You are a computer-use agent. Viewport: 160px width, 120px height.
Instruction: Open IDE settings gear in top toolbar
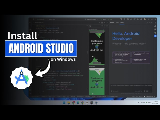pos(141,19)
